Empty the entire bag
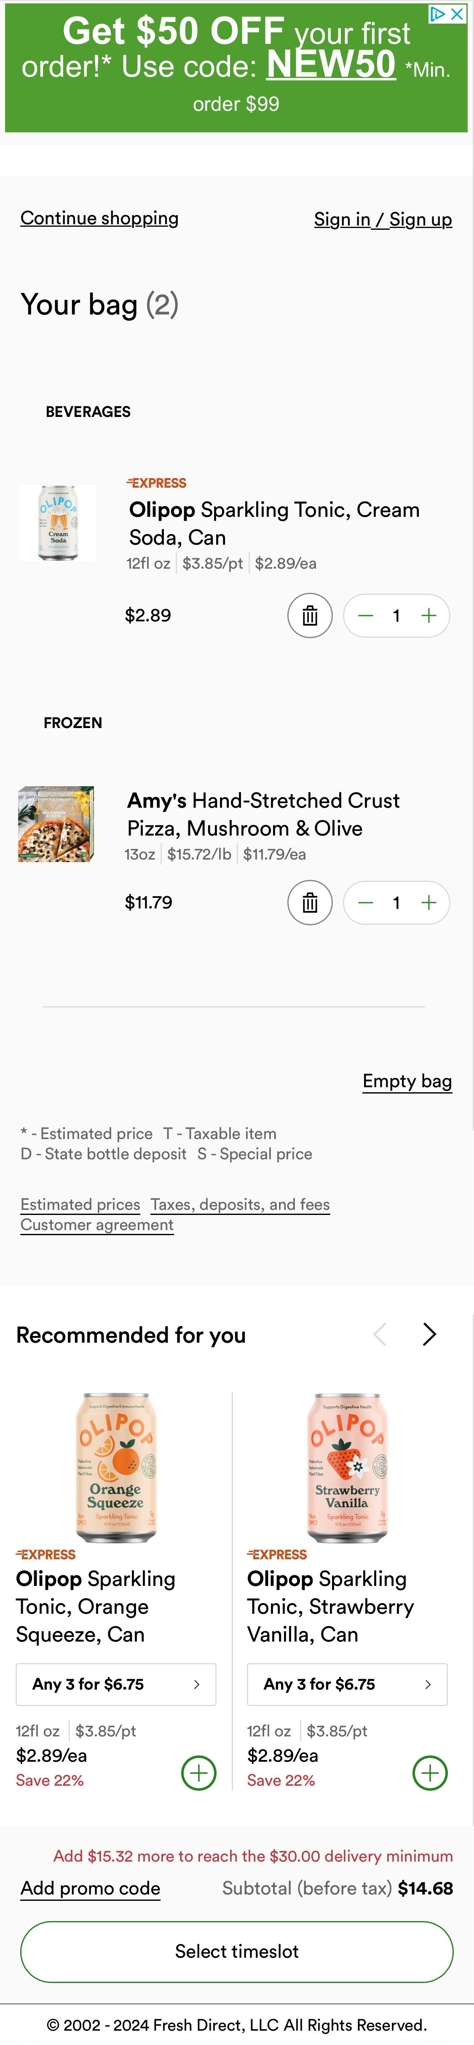Viewport: 474px width, 2045px height. click(x=407, y=1081)
